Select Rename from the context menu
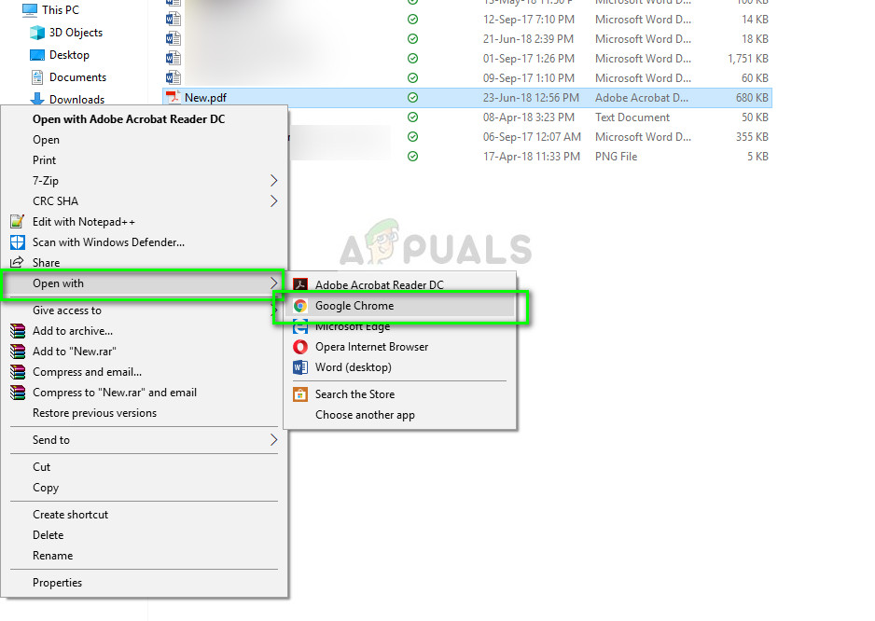Screen dimensions: 875x621 [52, 556]
